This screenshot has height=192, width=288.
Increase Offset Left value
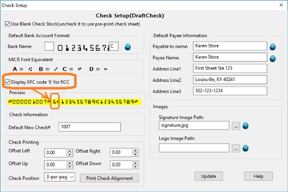[x=70, y=151]
